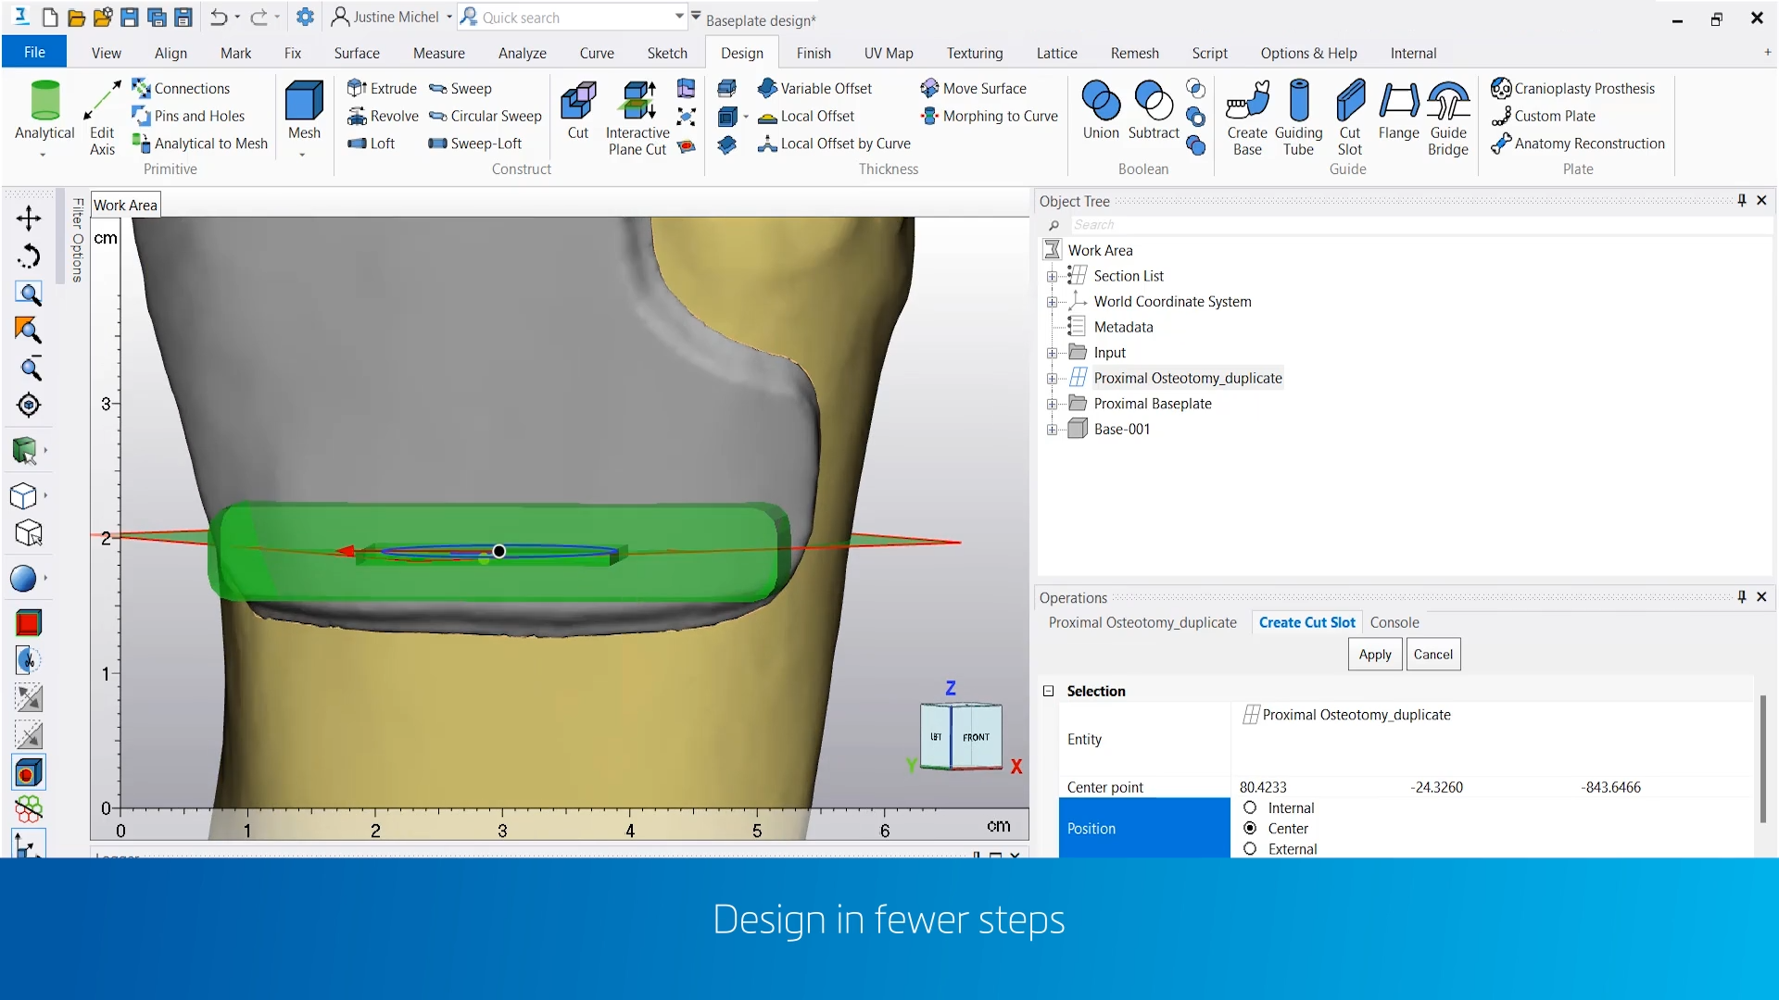1779x1000 pixels.
Task: Select the Center position radio button
Action: point(1250,828)
